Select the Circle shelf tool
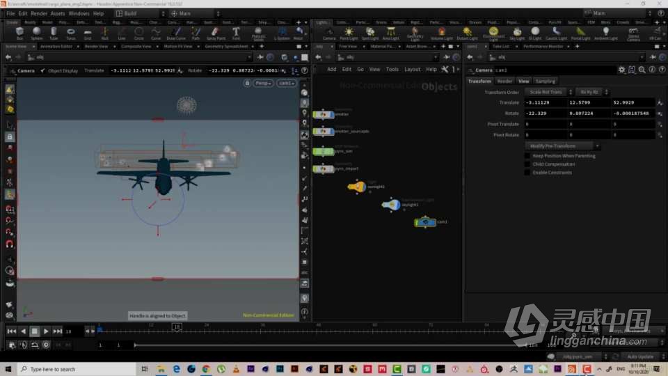 coord(139,33)
